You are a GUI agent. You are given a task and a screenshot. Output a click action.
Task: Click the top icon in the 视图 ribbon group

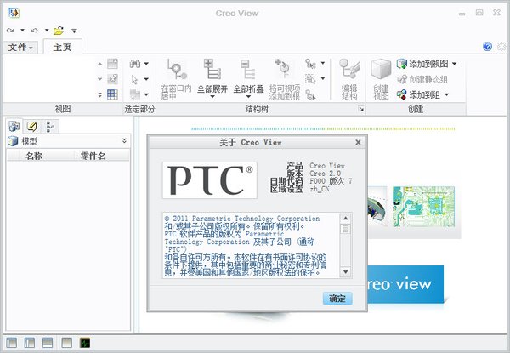point(112,64)
